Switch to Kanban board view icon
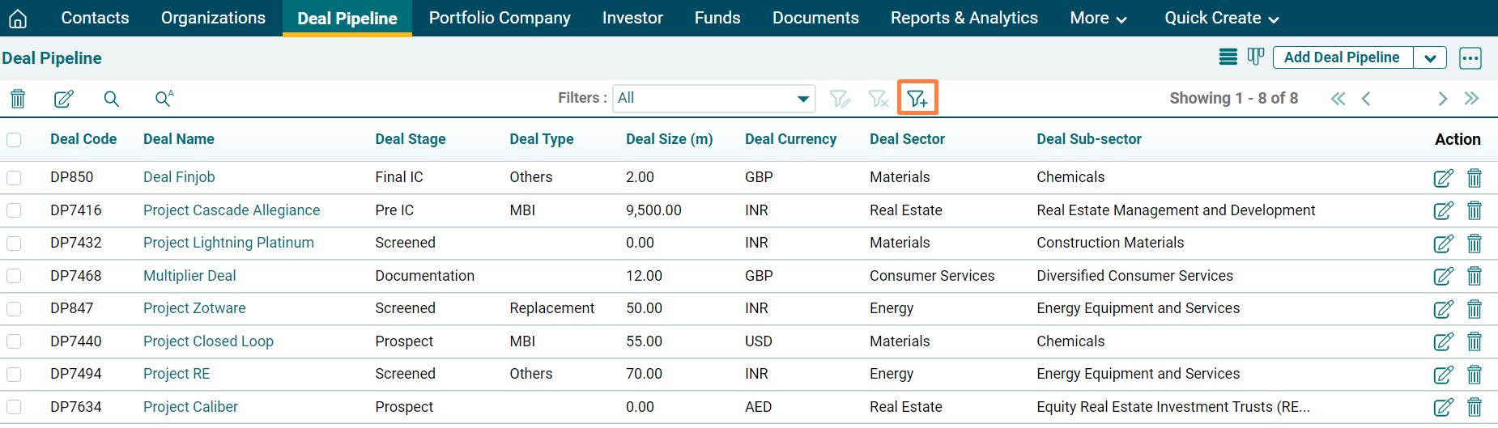The width and height of the screenshot is (1498, 428). (1255, 57)
